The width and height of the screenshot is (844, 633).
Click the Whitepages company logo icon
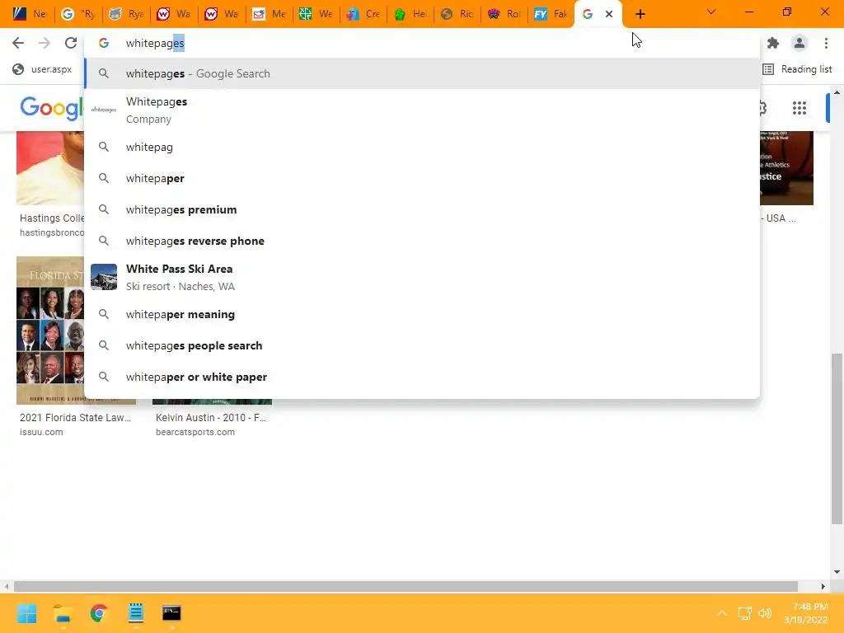104,110
